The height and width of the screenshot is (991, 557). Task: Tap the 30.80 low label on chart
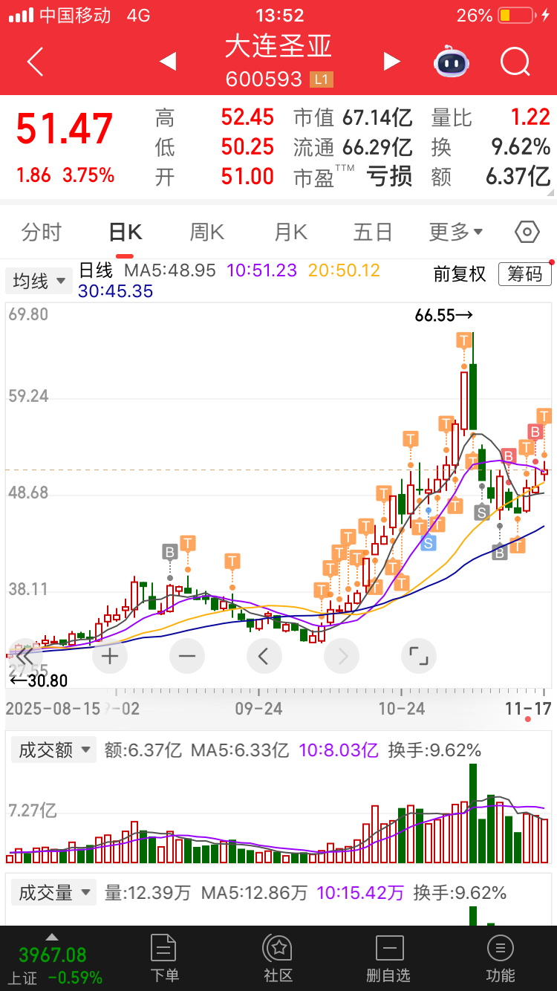click(38, 680)
